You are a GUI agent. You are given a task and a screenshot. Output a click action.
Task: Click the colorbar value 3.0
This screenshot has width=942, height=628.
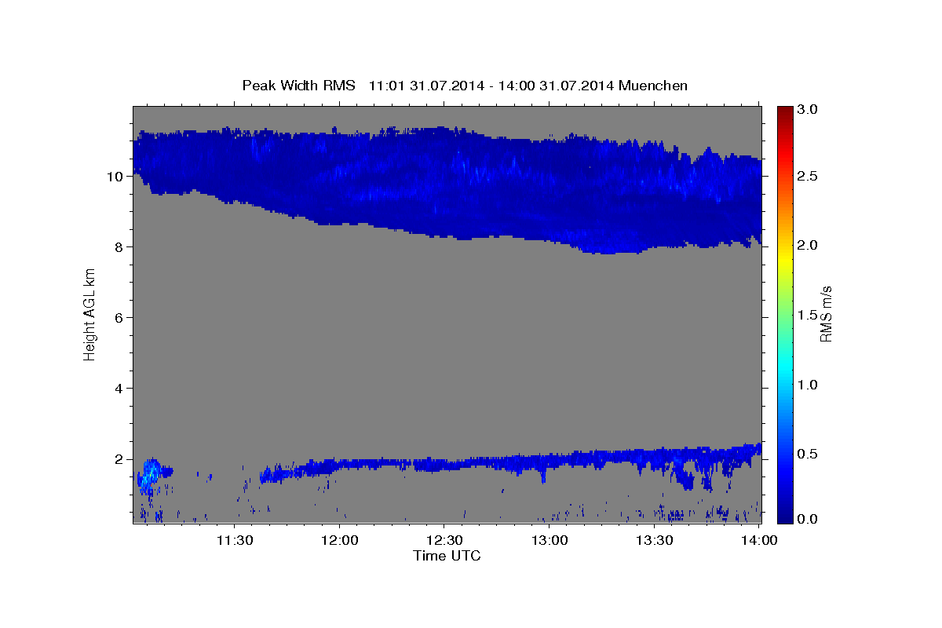click(x=808, y=109)
